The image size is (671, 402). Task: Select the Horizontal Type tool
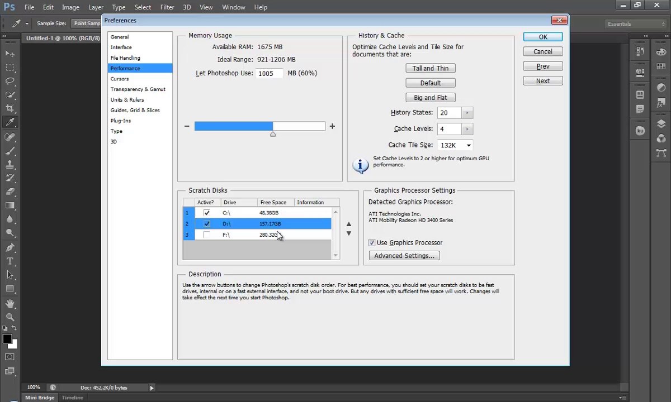pos(10,261)
